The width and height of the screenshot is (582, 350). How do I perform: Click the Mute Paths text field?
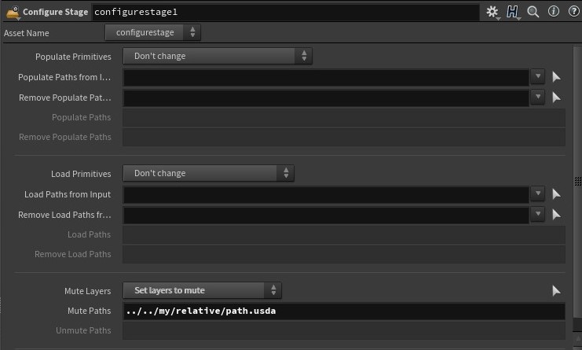tap(344, 311)
